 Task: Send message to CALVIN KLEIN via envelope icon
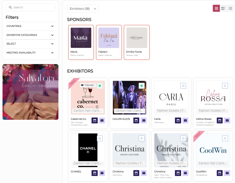144,120
